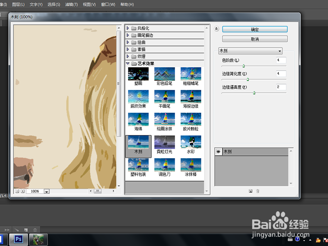
Task: Click the bottom panel trash delete icon
Action: tap(35, 230)
